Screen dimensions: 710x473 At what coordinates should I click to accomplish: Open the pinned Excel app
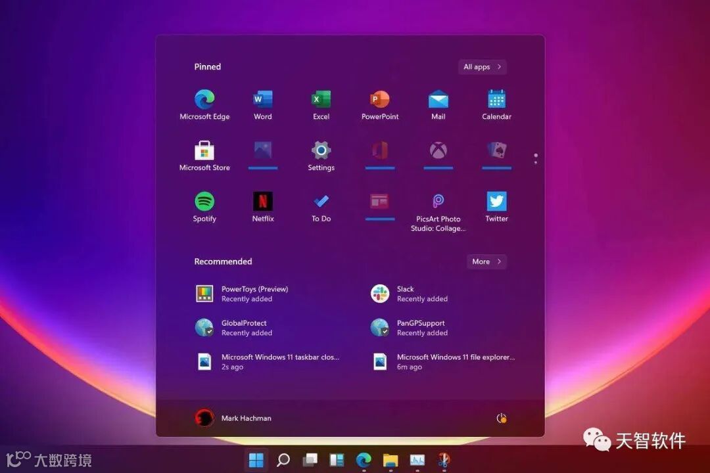click(x=321, y=105)
